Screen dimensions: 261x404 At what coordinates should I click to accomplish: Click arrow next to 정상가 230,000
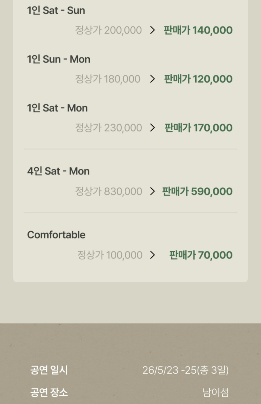152,127
